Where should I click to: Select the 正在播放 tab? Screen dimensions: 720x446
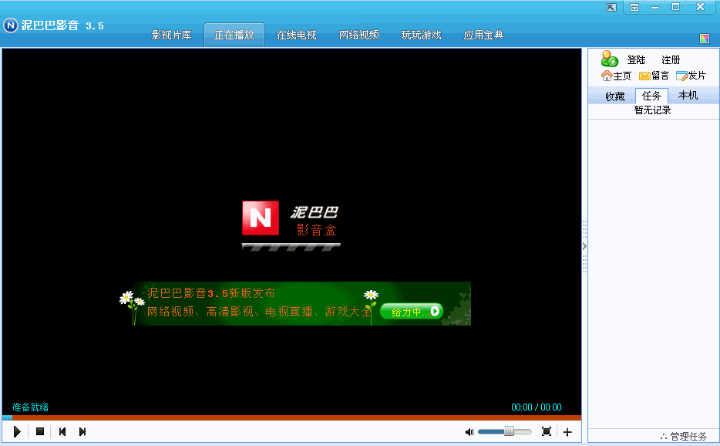[234, 35]
